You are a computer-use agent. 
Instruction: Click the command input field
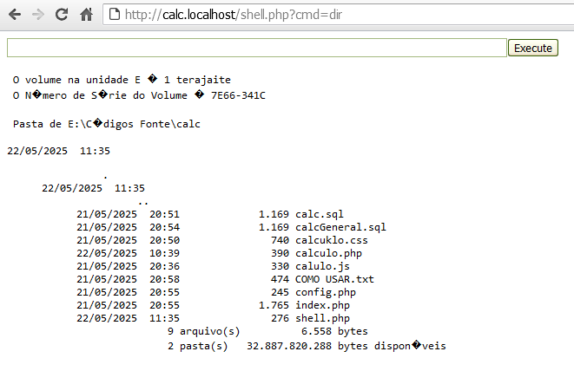pos(256,48)
